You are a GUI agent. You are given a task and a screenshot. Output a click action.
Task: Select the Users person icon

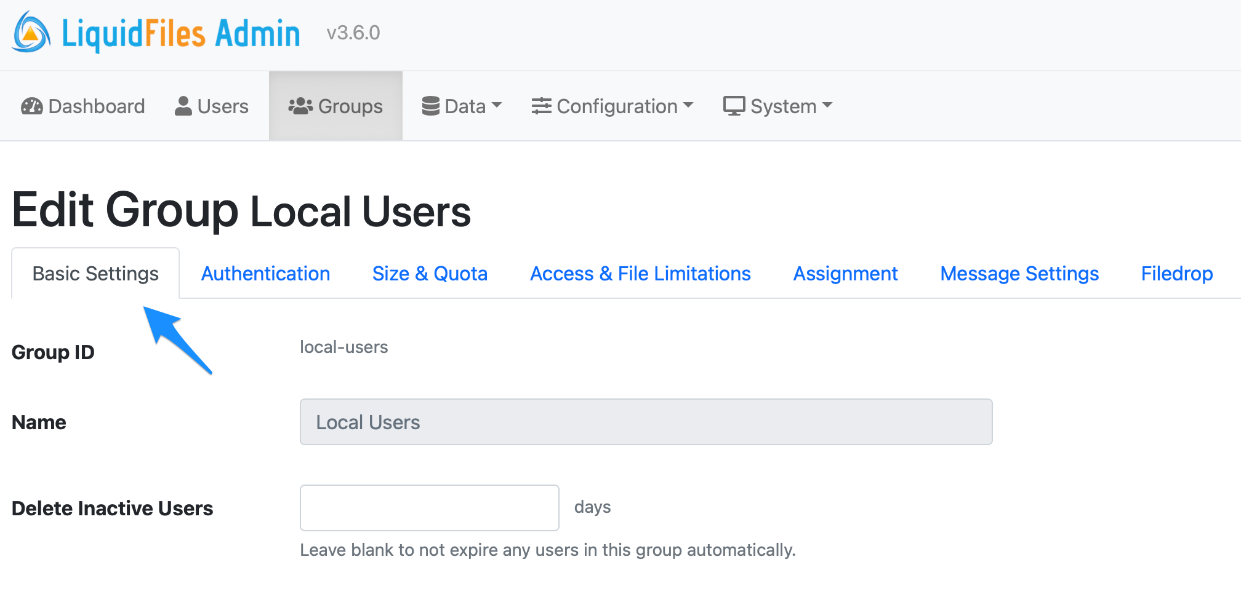[x=182, y=105]
